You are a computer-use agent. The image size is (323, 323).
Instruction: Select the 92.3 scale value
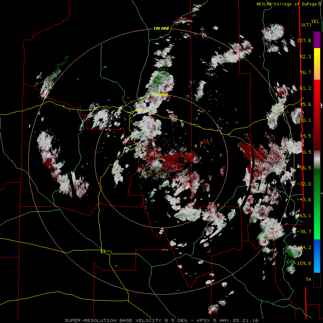click(305, 56)
